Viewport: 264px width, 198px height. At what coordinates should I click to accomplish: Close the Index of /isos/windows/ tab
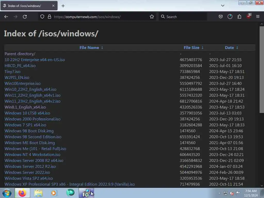tap(53, 6)
